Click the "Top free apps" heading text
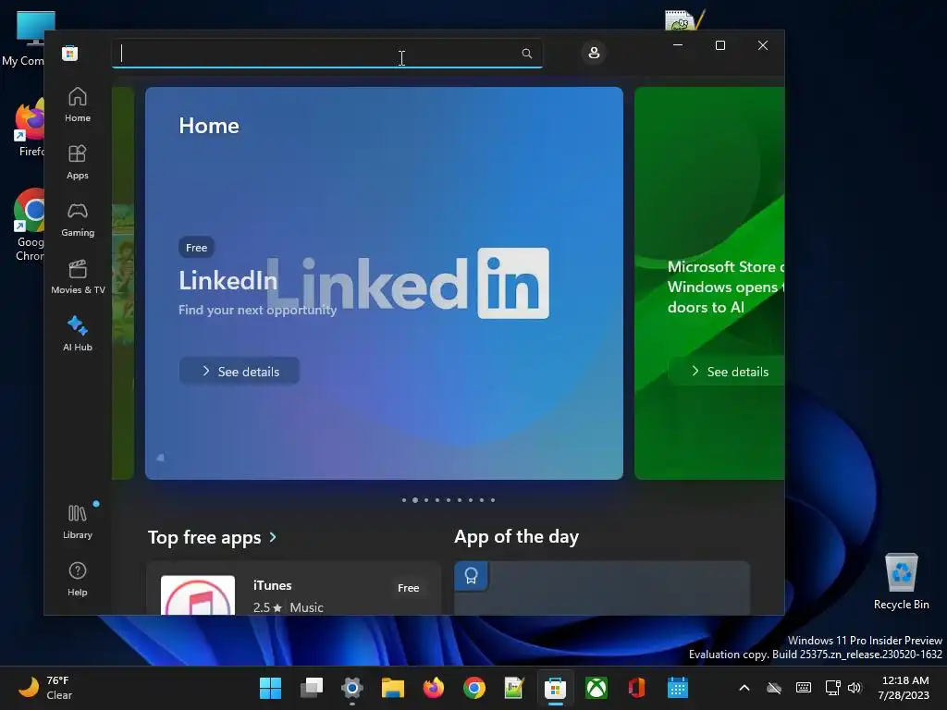The width and height of the screenshot is (947, 710). click(x=204, y=537)
